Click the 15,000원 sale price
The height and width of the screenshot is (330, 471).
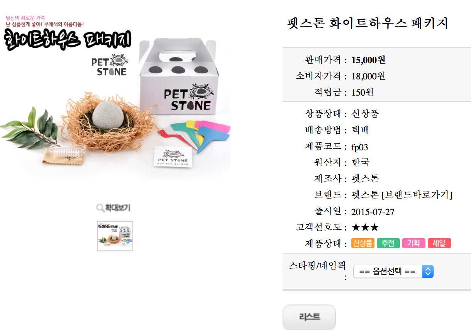click(368, 60)
